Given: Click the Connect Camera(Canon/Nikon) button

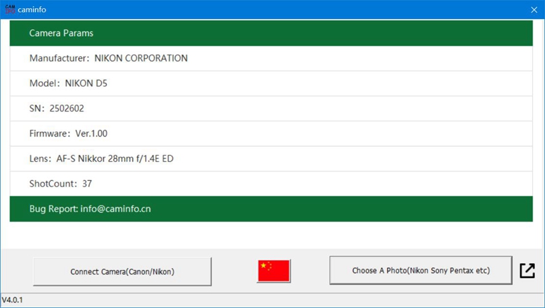Looking at the screenshot, I should [x=122, y=271].
